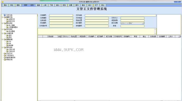Click the application icon in the title bar
Viewport: 182px width, 101px height.
click(2, 2)
